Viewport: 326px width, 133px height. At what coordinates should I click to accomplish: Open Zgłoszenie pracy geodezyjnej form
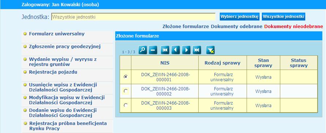pos(65,46)
